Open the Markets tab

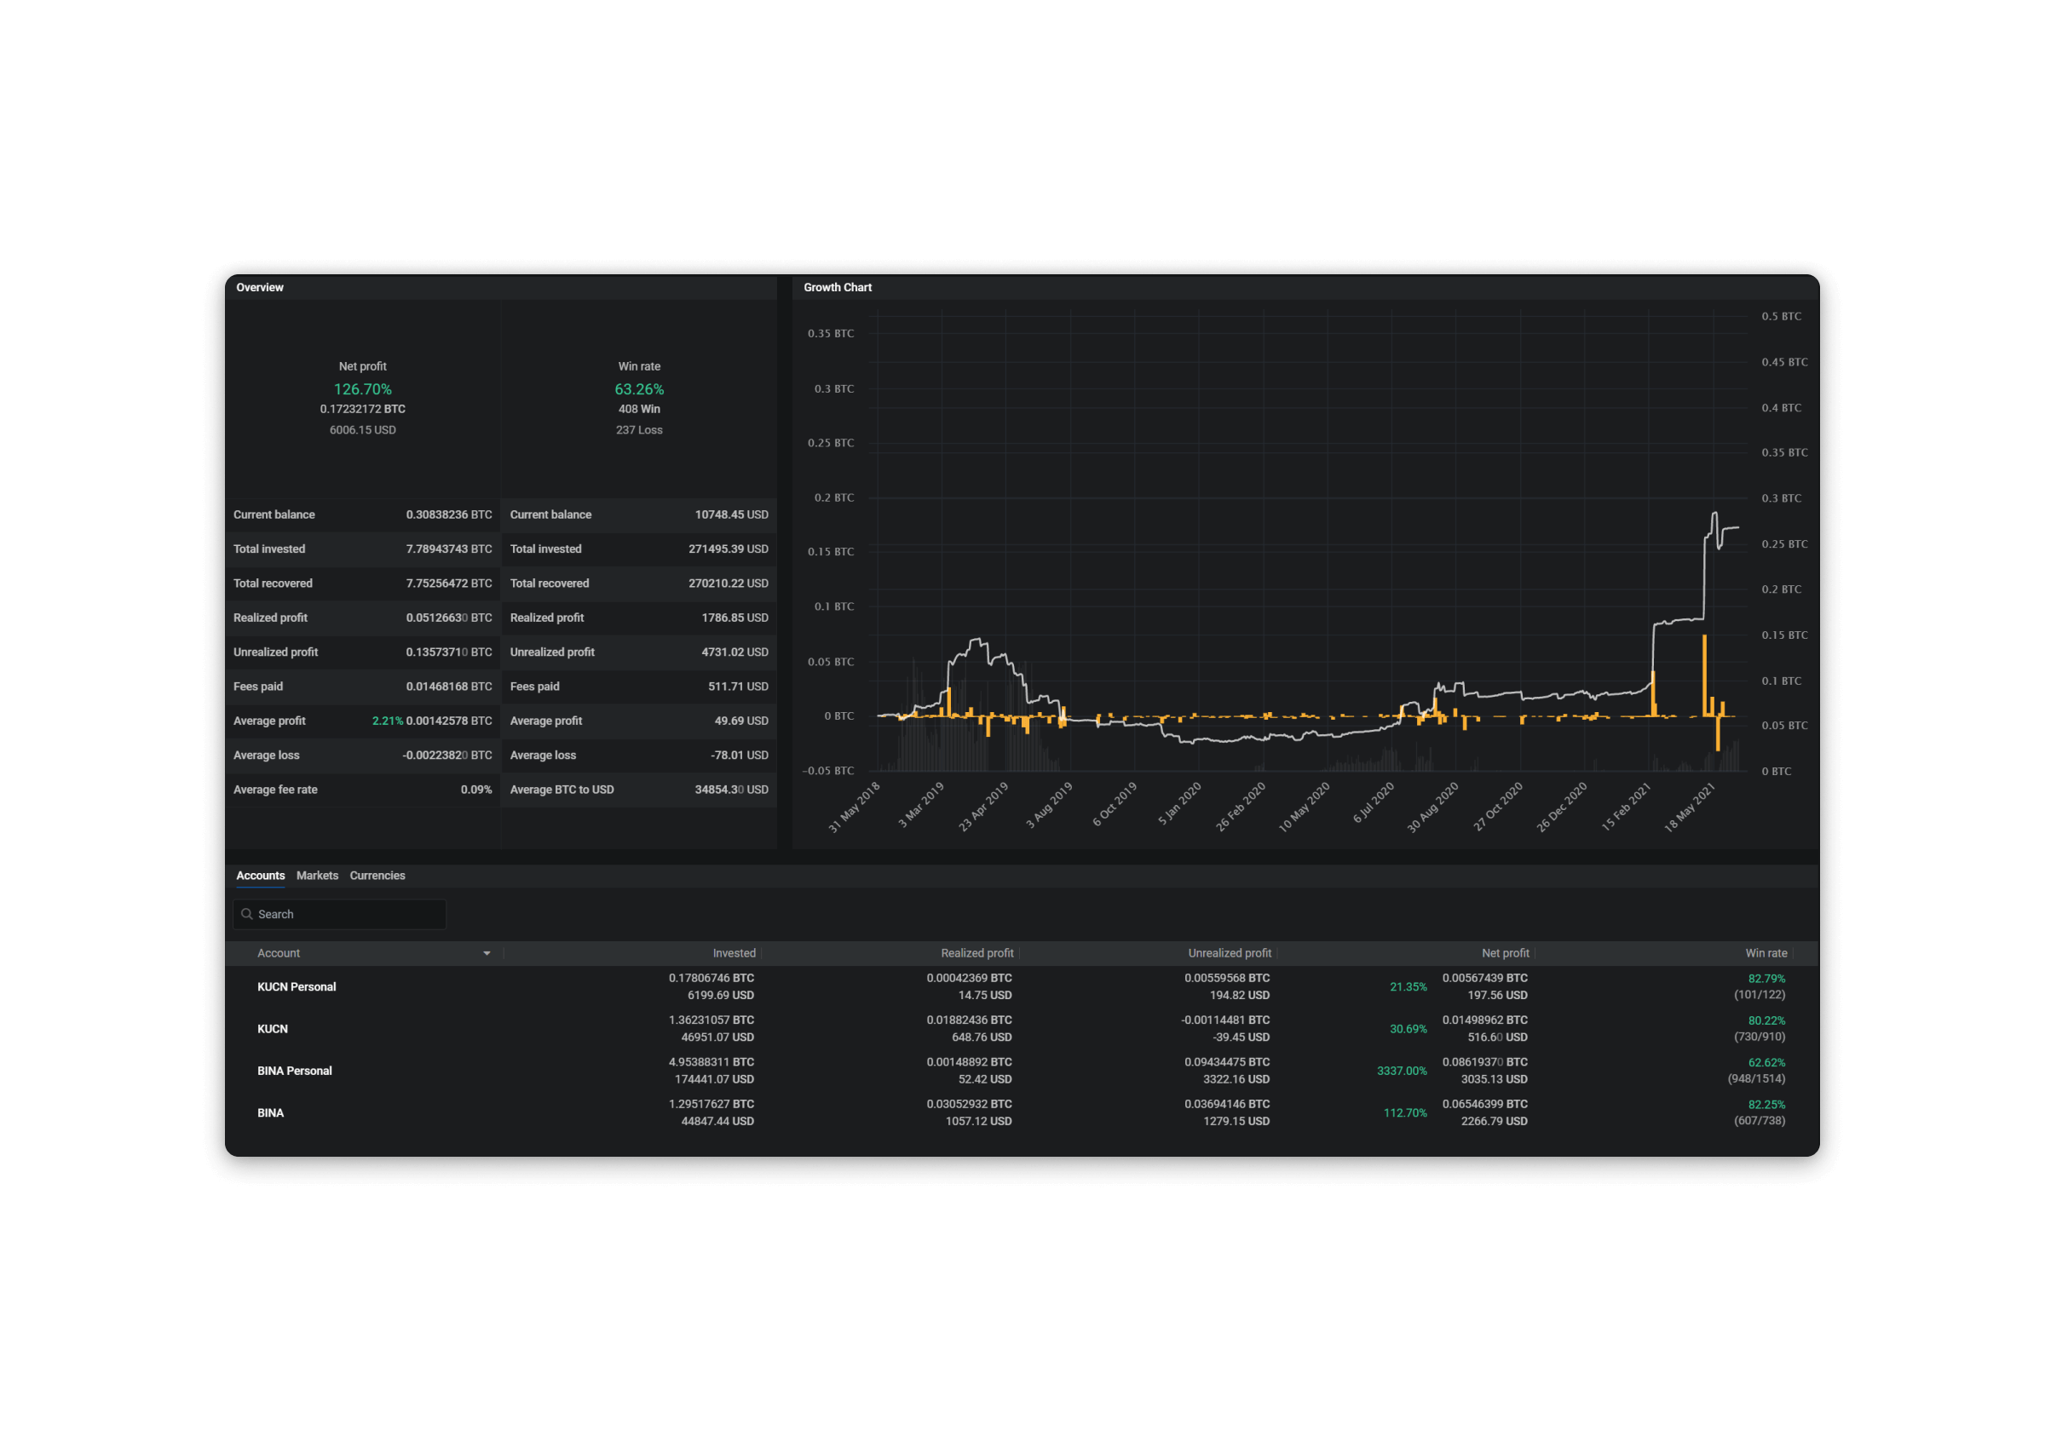click(317, 876)
